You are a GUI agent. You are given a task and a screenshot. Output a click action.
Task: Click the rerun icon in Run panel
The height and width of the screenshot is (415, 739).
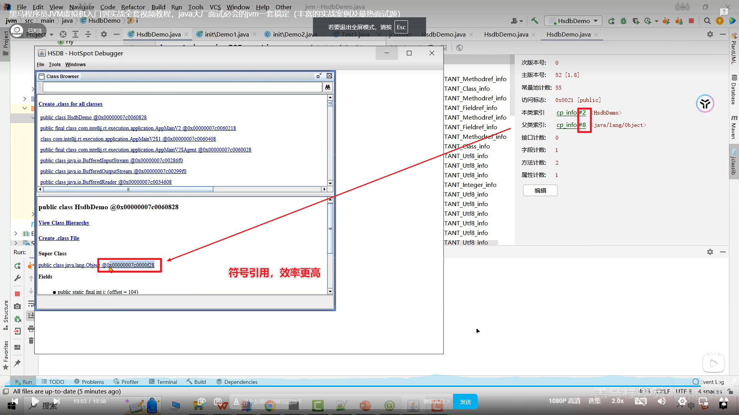point(17,266)
